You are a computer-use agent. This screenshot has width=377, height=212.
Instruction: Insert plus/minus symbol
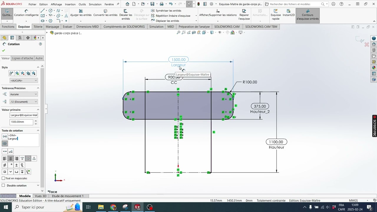point(16,165)
